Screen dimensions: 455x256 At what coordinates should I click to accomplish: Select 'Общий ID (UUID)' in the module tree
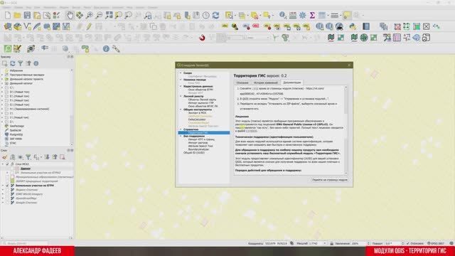point(194,153)
